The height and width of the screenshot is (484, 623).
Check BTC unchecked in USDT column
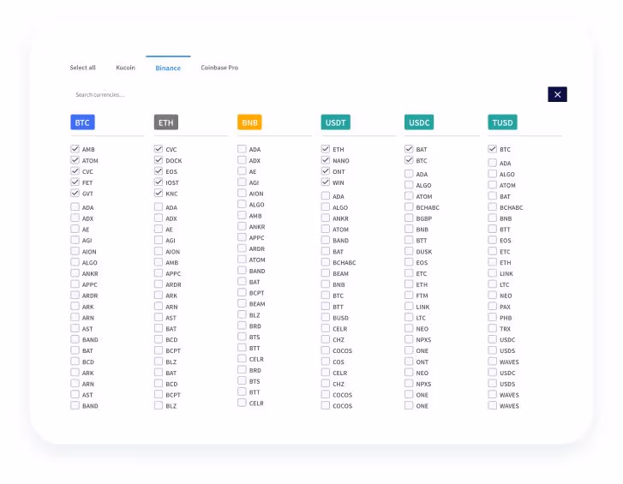click(326, 295)
